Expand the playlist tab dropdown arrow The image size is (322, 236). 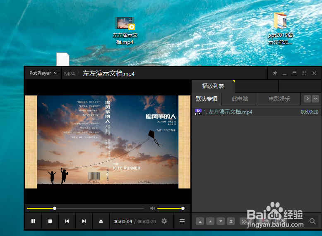point(315,99)
